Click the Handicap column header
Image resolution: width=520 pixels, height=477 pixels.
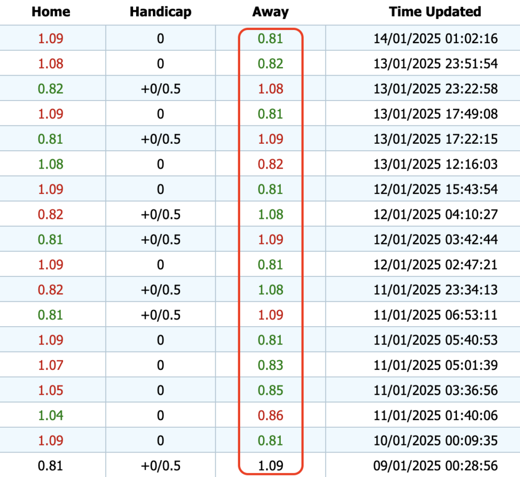point(160,12)
